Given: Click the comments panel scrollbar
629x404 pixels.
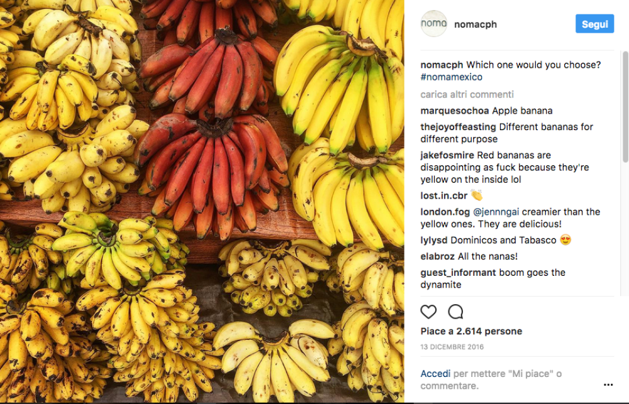Looking at the screenshot, I should click(x=625, y=126).
